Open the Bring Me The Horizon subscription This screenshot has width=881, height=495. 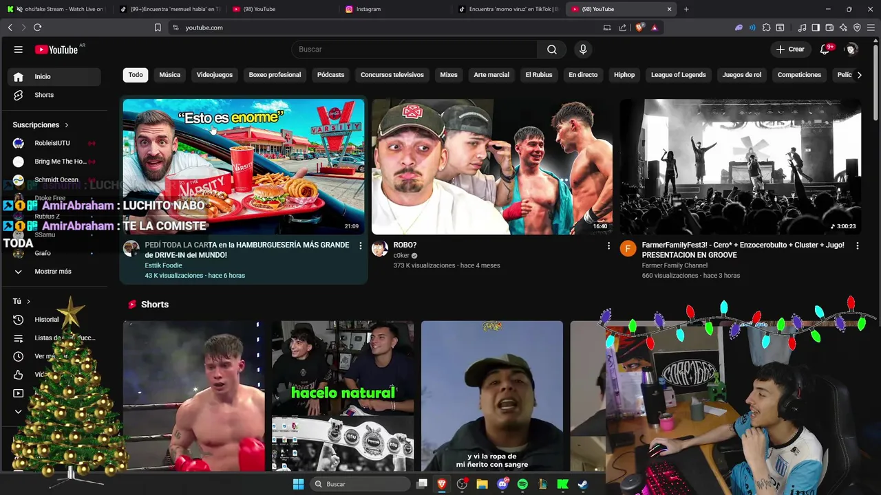[54, 162]
